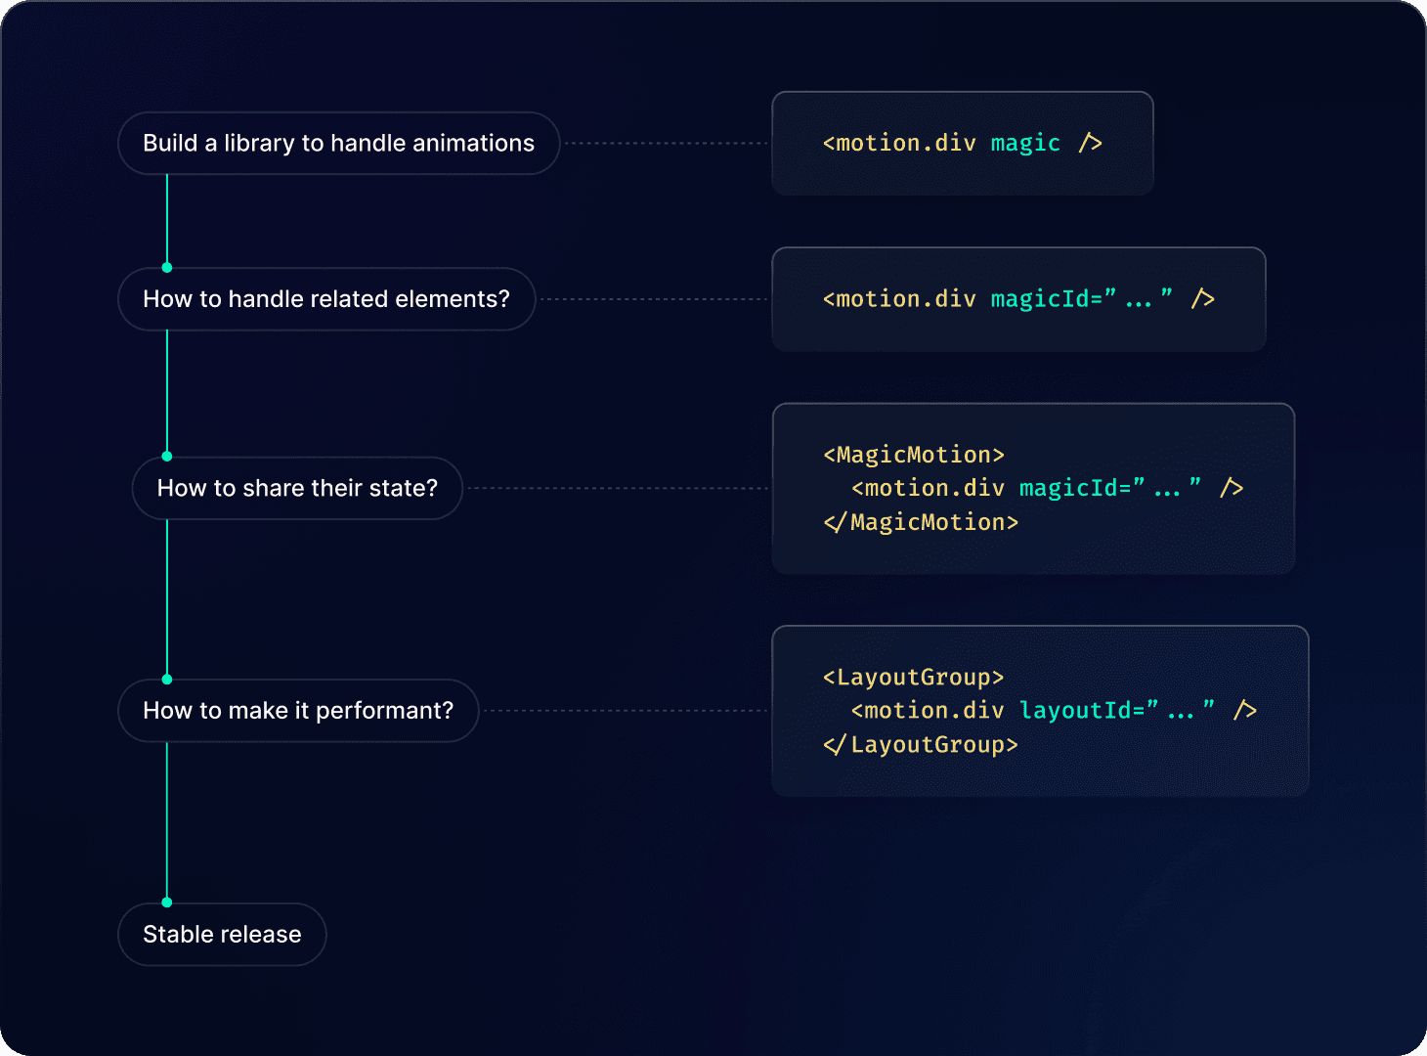Select the "How to handle related elements?" step
The height and width of the screenshot is (1056, 1427).
tap(326, 299)
